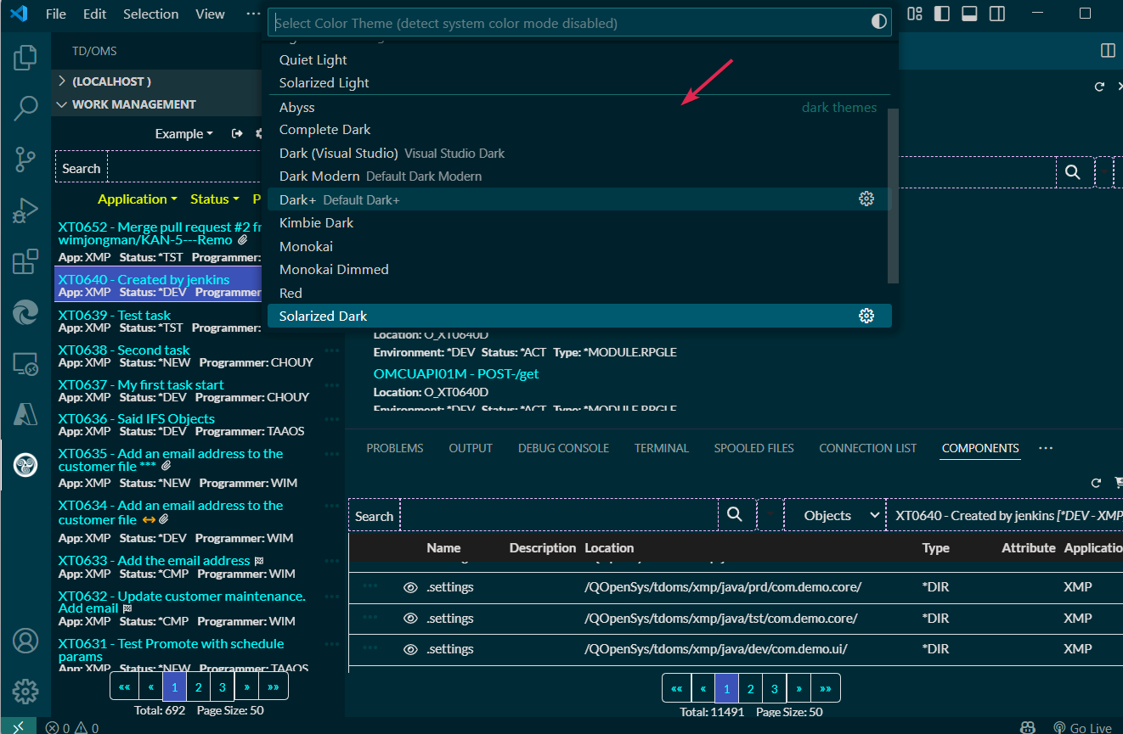Open the Objects combo box

pos(832,515)
